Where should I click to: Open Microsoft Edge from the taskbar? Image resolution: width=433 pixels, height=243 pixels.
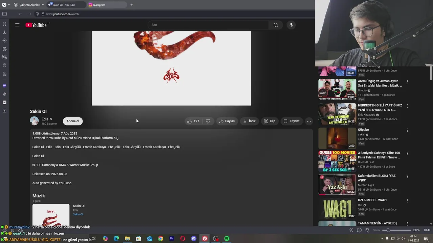click(116, 239)
